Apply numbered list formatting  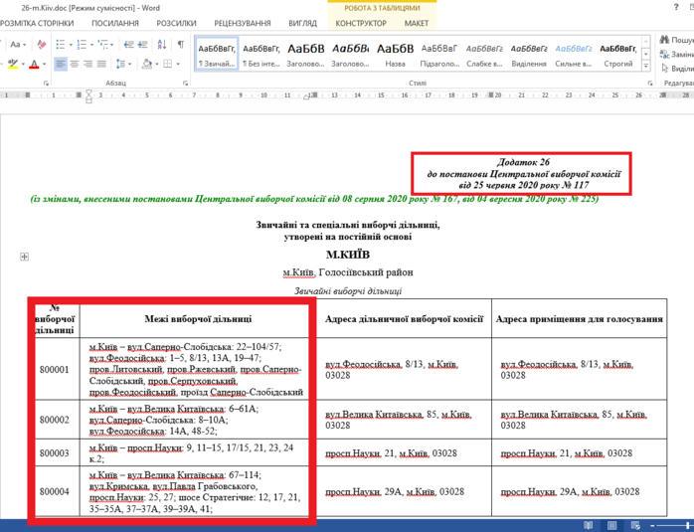83,46
